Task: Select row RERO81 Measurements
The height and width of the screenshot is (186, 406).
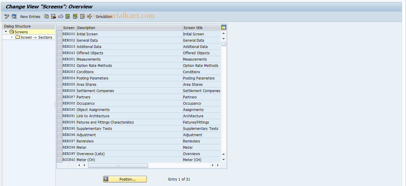Action: (60, 59)
